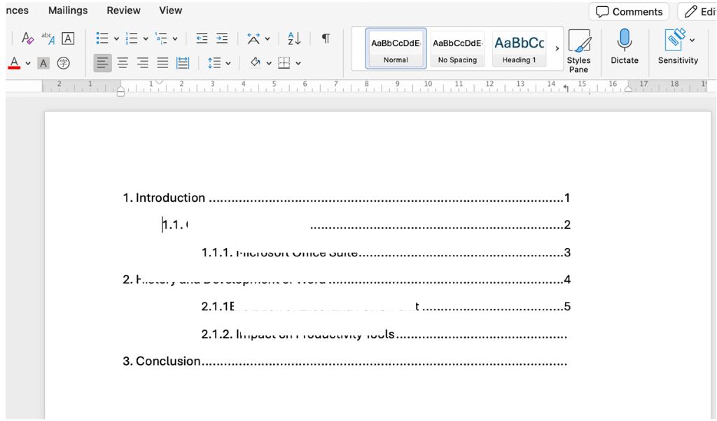Select the Normal style

396,48
